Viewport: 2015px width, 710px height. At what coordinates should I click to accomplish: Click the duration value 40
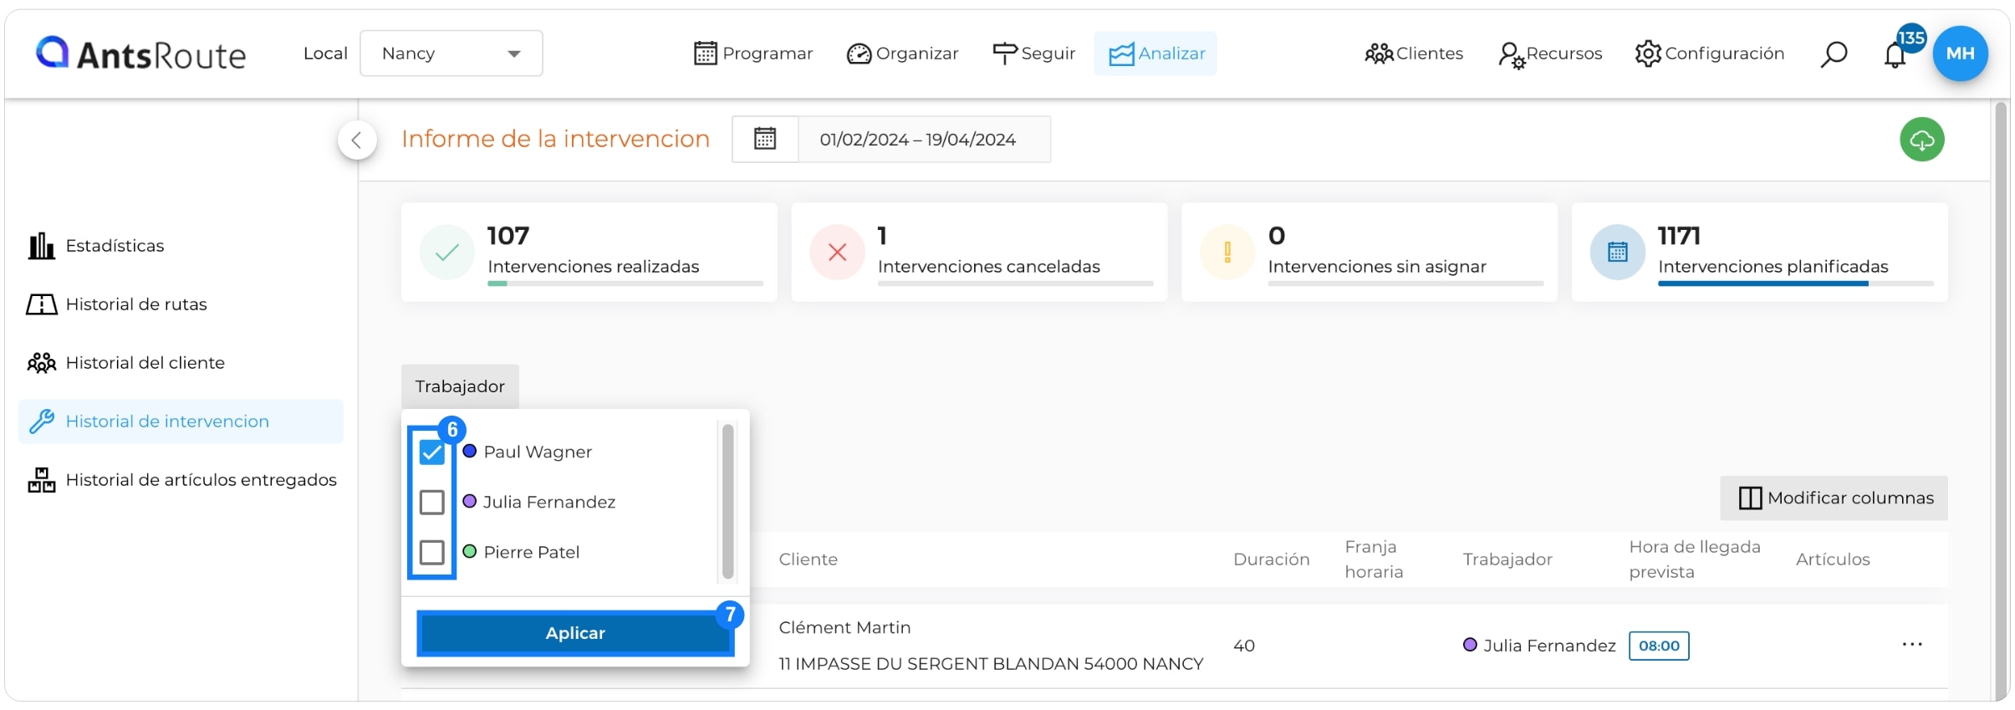(x=1243, y=646)
